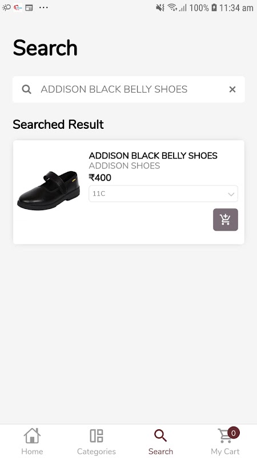Tap the add-to-cart icon button
This screenshot has height=458, width=257.
point(225,220)
